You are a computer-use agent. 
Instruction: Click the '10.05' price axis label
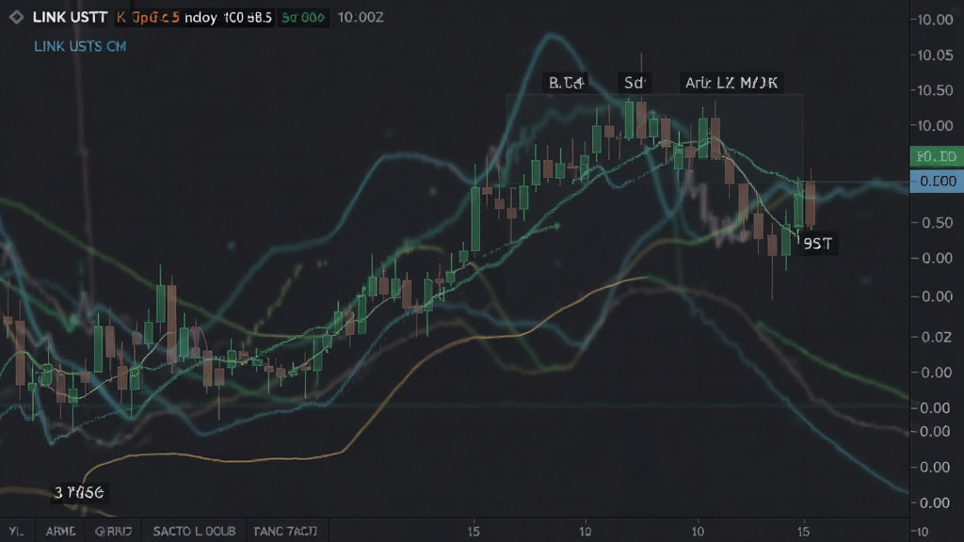coord(935,56)
